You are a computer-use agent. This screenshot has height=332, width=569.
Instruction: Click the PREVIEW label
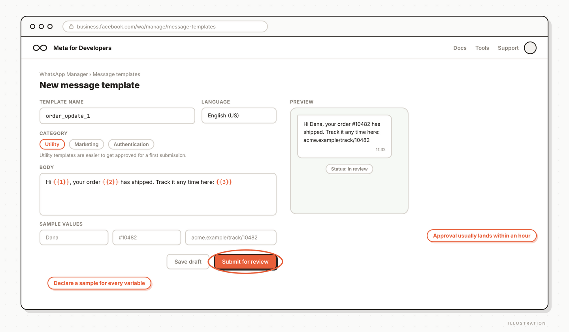(302, 102)
